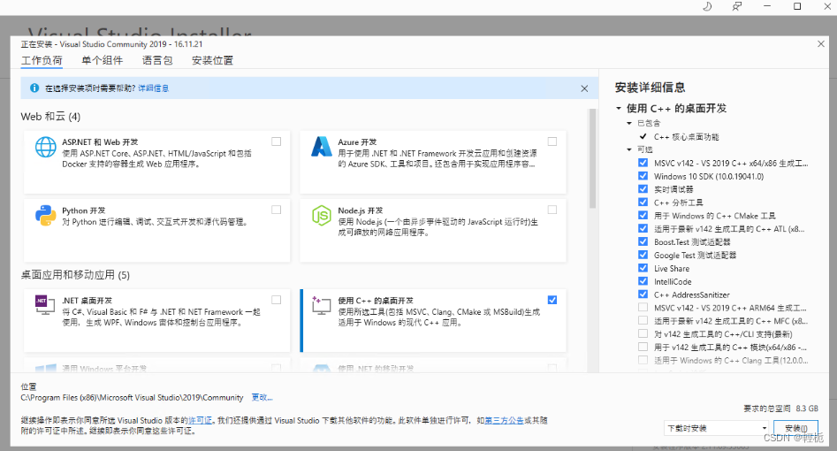Viewport: 837px width, 451px height.
Task: Check the Azure development workload checkbox
Action: (552, 141)
